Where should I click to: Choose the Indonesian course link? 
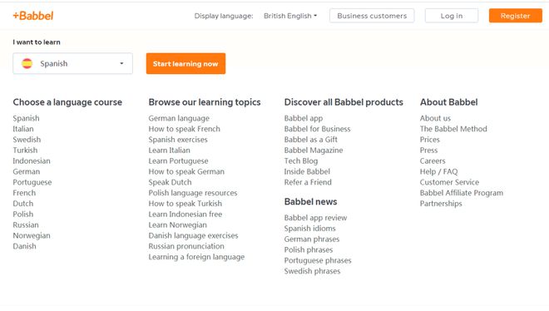(32, 161)
